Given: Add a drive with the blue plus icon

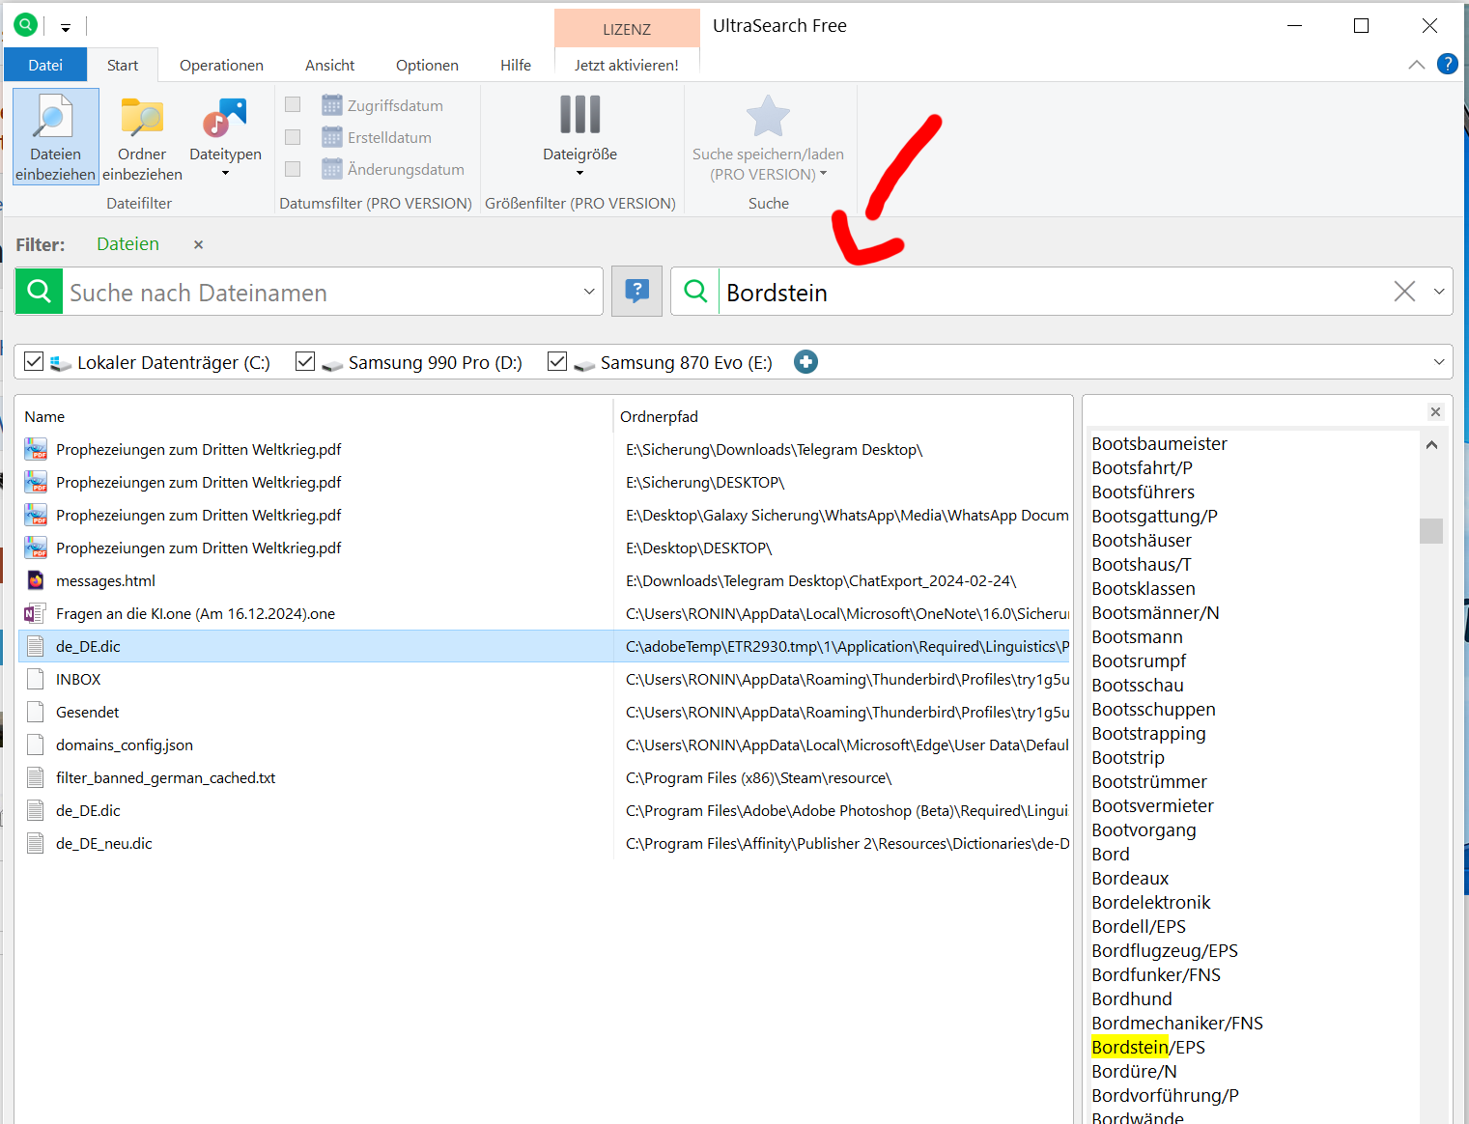Looking at the screenshot, I should click(805, 362).
